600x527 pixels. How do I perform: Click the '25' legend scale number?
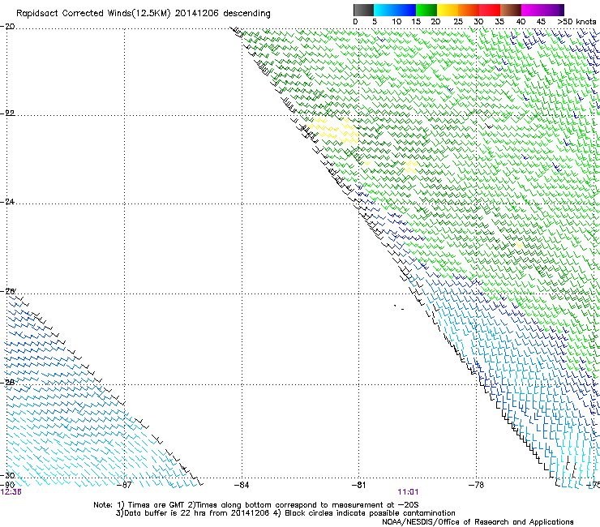coord(457,21)
